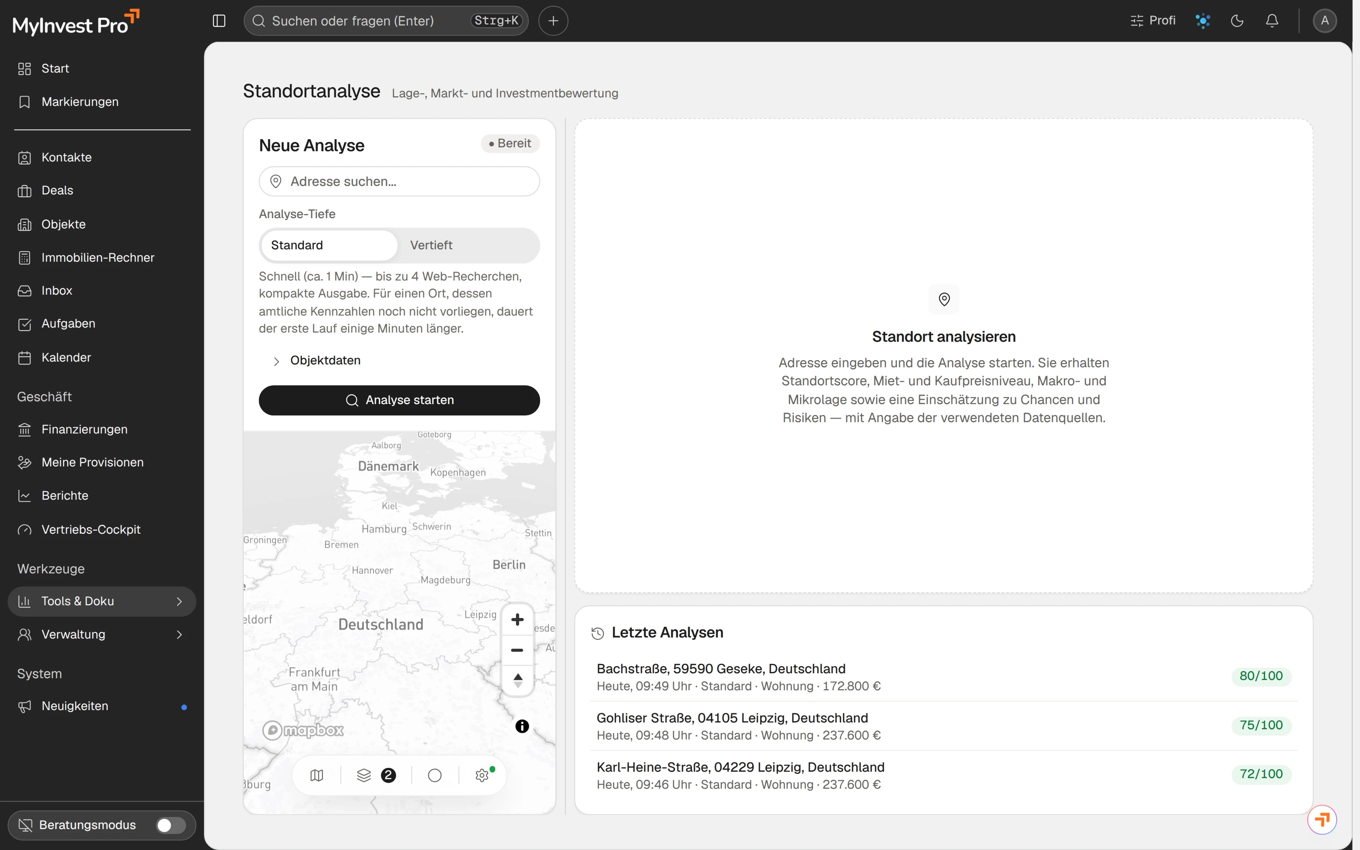The height and width of the screenshot is (850, 1360).
Task: Open Meine Provisionen in the sidebar
Action: 102,462
